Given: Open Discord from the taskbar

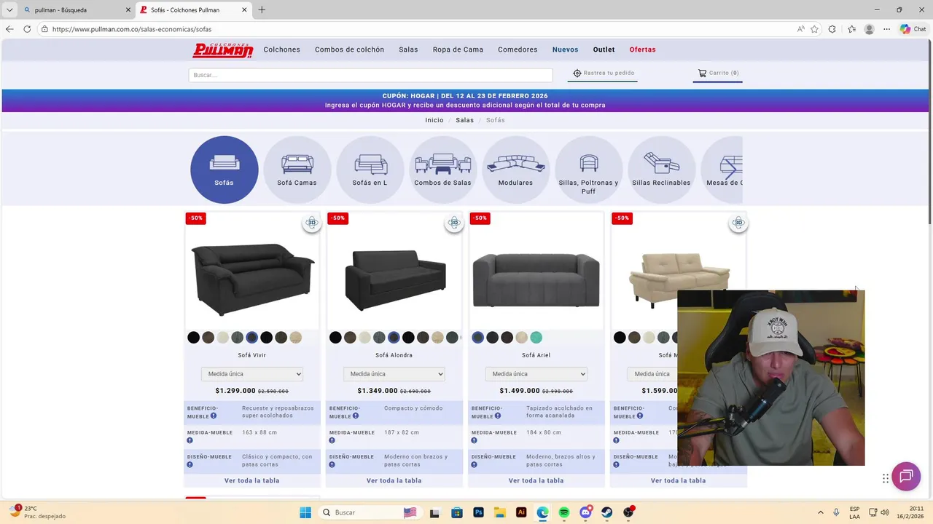Looking at the screenshot, I should (x=585, y=512).
